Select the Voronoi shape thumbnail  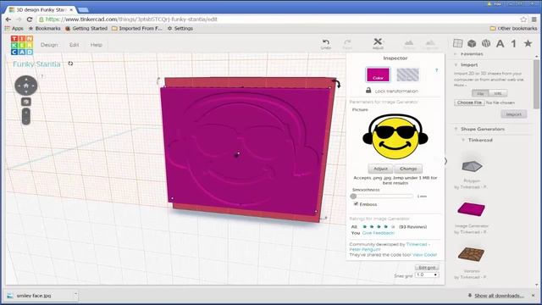[x=471, y=254]
